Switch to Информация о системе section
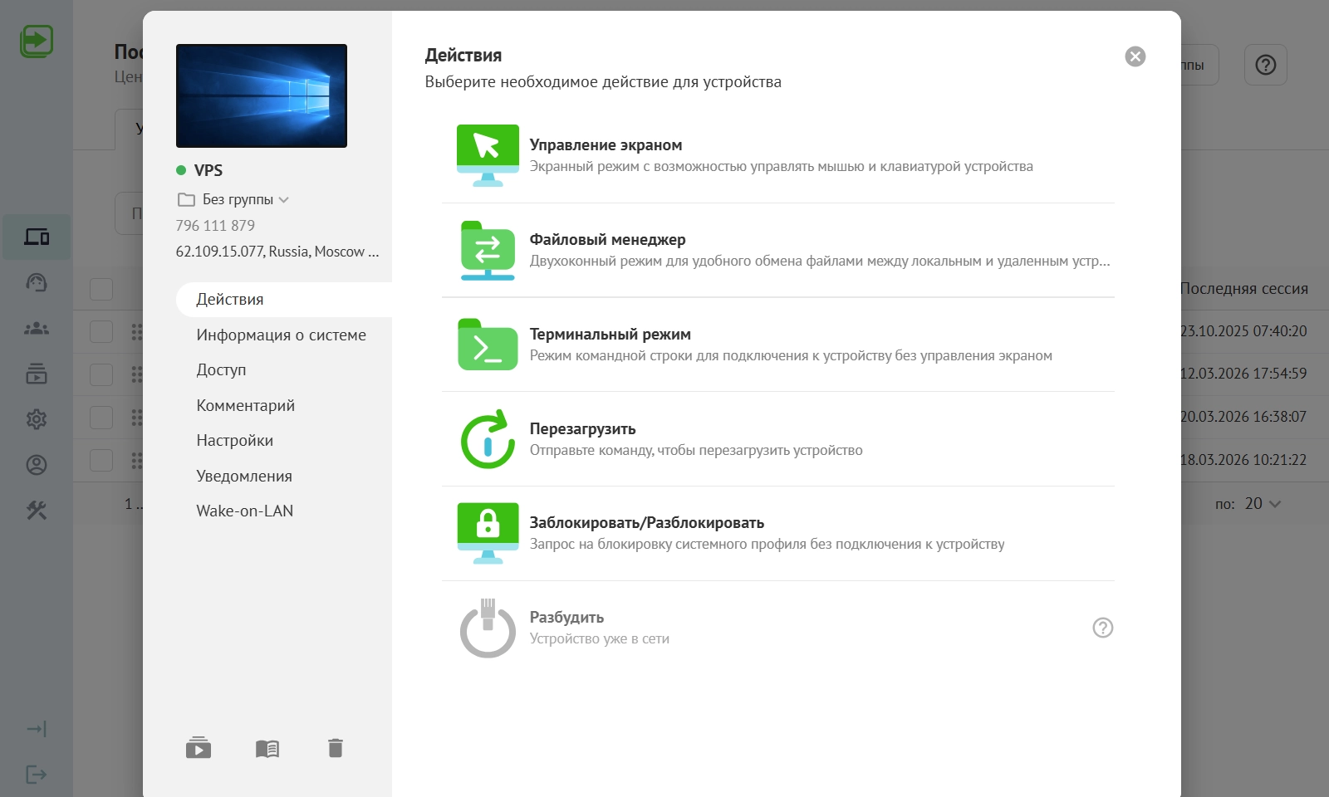The width and height of the screenshot is (1329, 797). coord(281,335)
